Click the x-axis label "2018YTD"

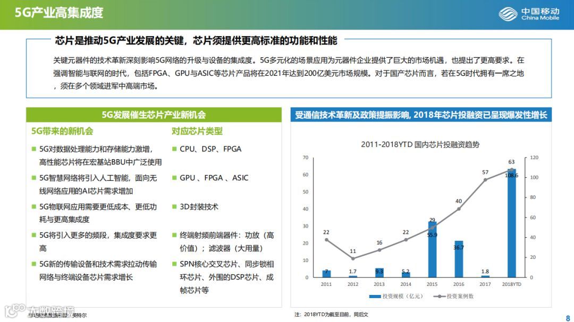511,284
